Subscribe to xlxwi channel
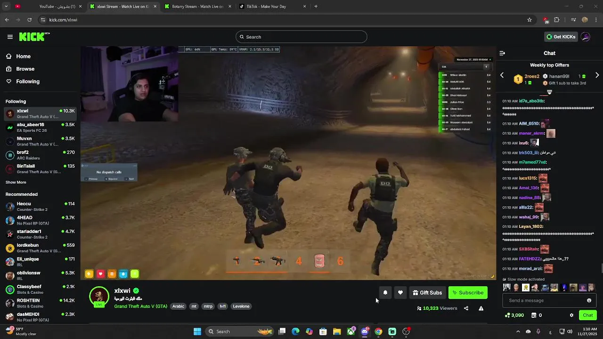Screen dimensions: 603x339 point(468,292)
